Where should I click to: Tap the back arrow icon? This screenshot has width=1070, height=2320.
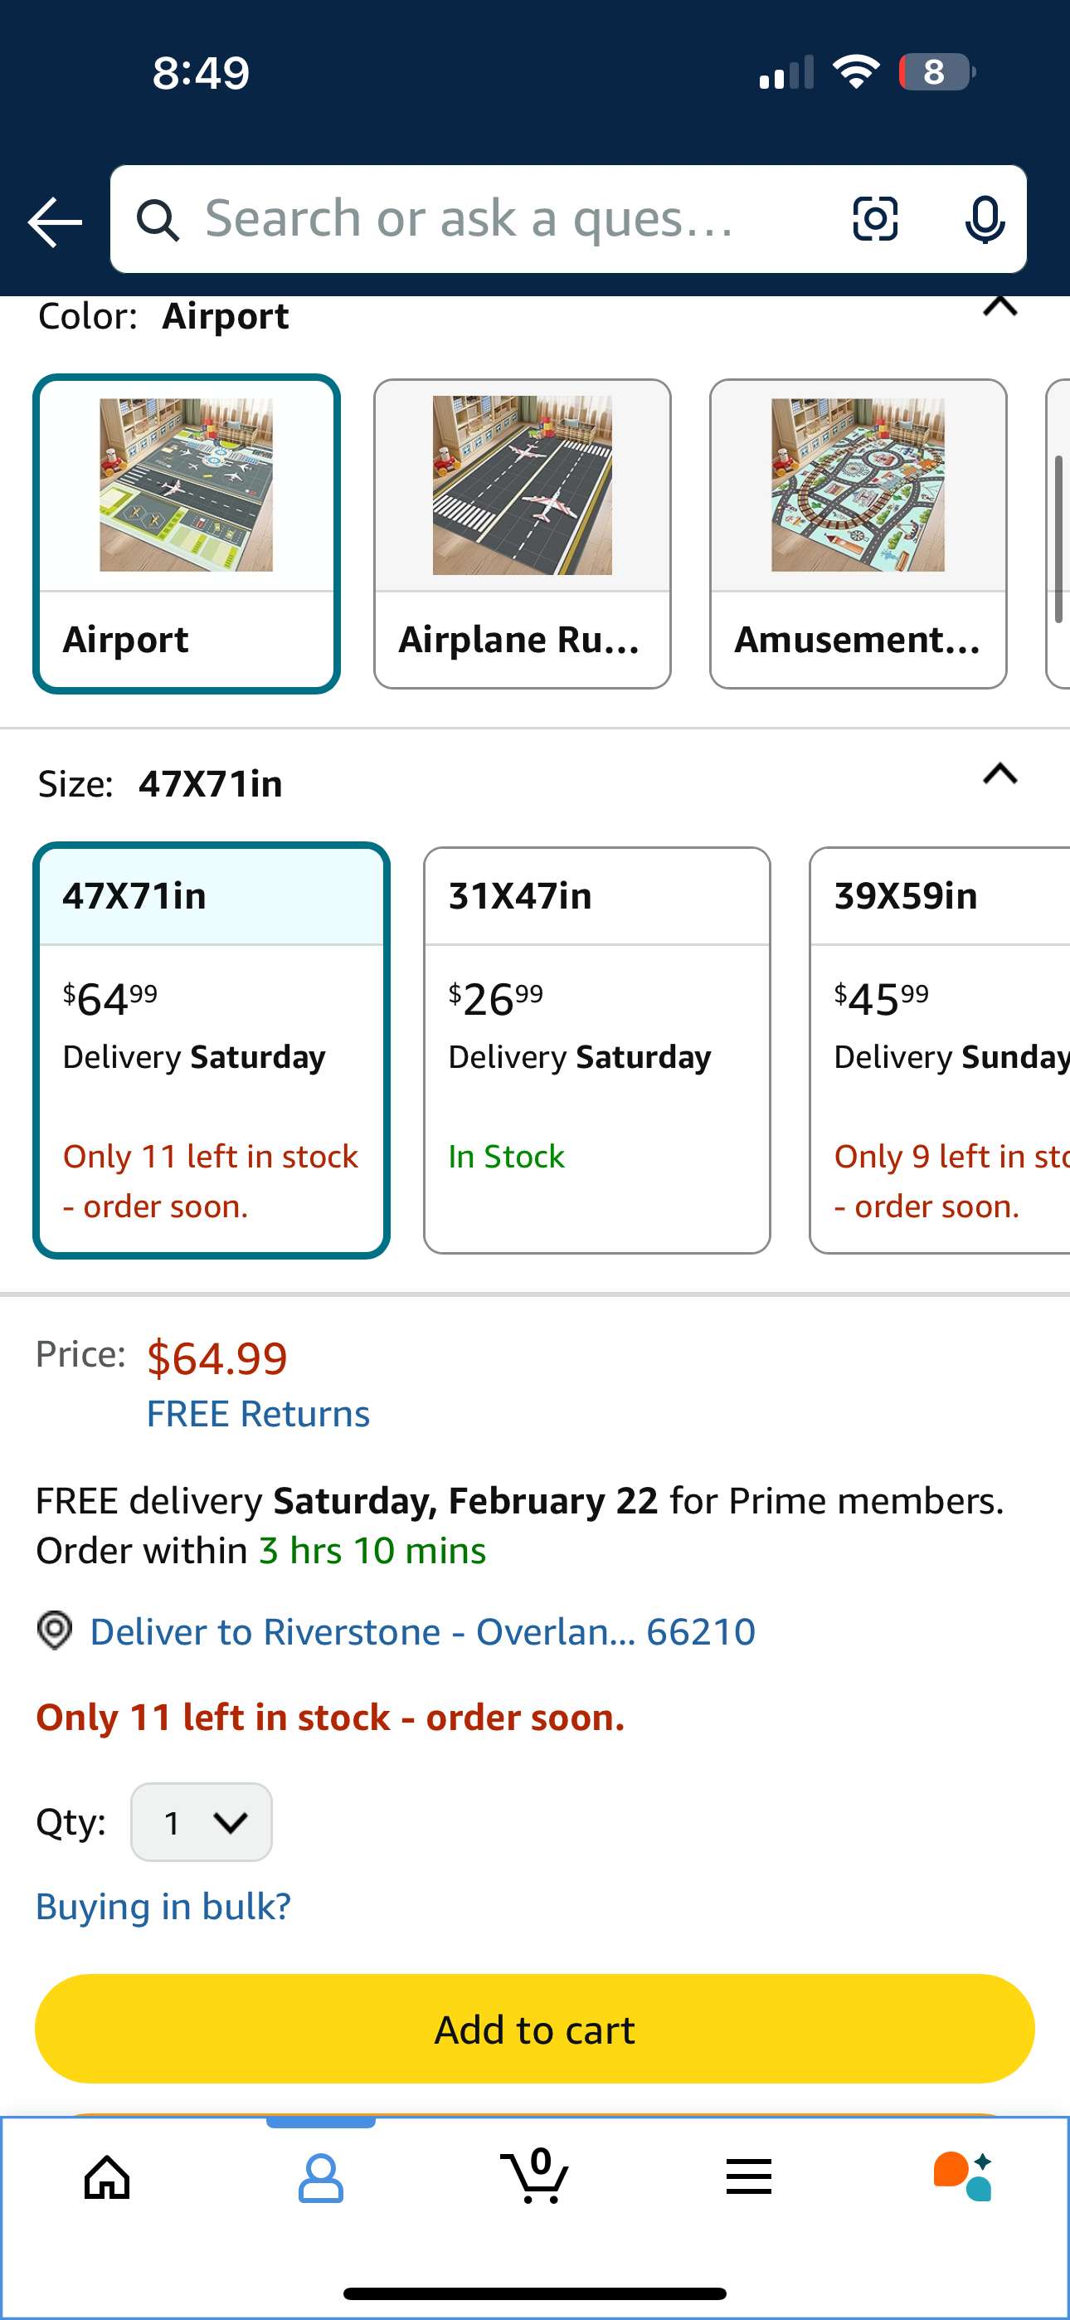click(x=55, y=222)
